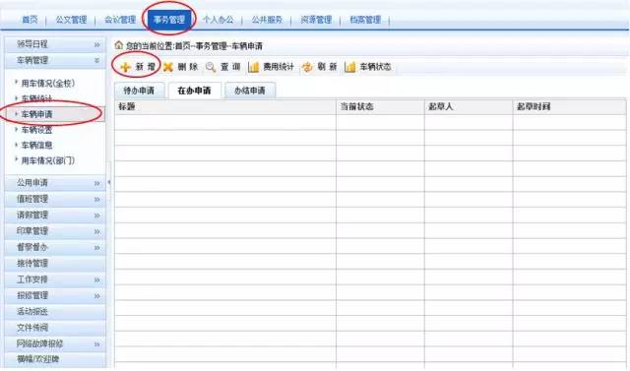
Task: Open 车辆设置 in sidebar
Action: click(36, 130)
